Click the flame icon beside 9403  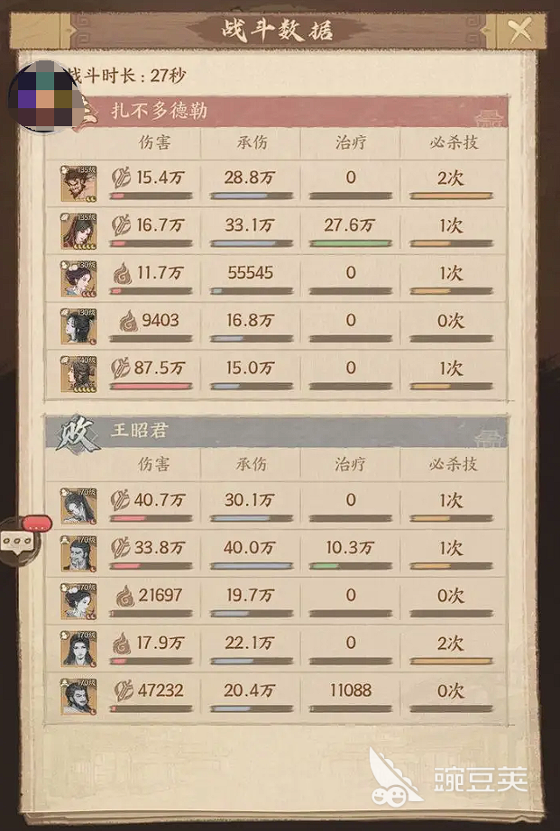(128, 321)
